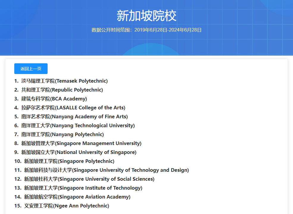Open Republic Polytechnic entry
The width and height of the screenshot is (293, 214).
62,90
